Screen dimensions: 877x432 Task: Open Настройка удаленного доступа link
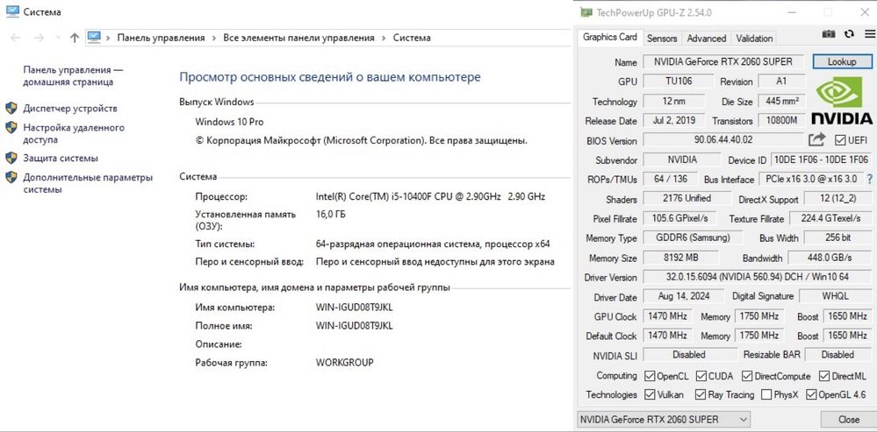(x=74, y=134)
